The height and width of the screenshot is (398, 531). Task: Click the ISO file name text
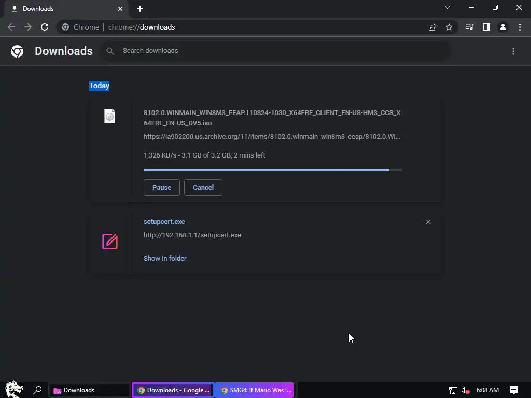[x=272, y=118]
